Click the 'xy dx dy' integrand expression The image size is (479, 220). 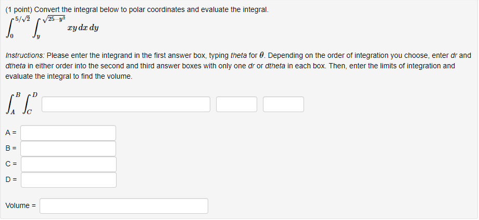coord(83,29)
